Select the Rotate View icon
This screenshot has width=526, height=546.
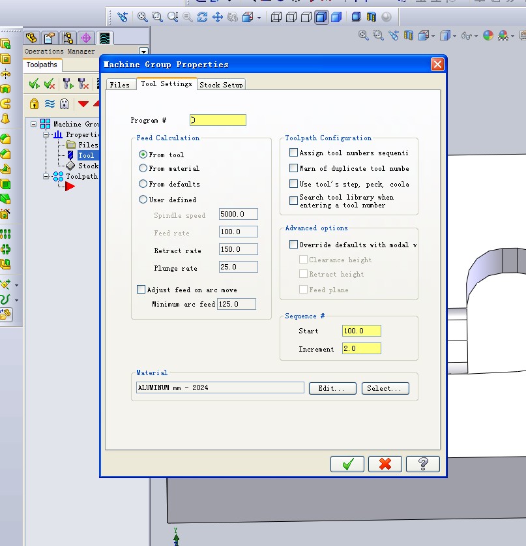tap(202, 18)
